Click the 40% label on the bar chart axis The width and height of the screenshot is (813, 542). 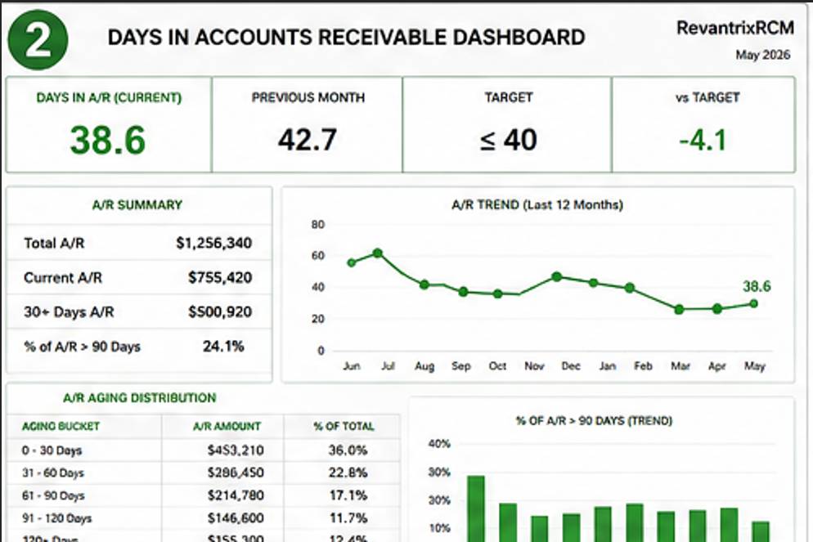coord(439,444)
